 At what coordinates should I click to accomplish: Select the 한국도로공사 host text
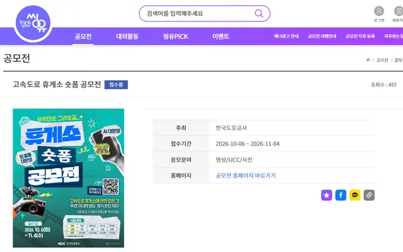(231, 128)
